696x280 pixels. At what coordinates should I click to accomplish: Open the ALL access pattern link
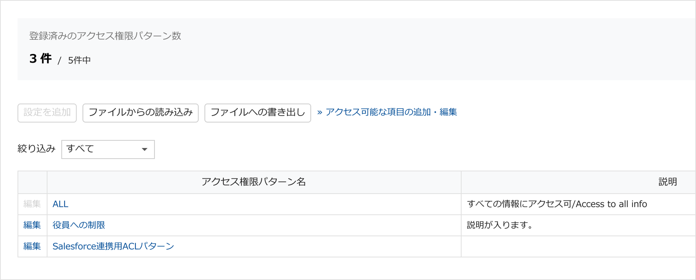click(x=61, y=204)
